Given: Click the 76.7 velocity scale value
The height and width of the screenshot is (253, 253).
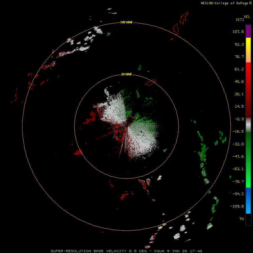Looking at the screenshot, I should (239, 57).
